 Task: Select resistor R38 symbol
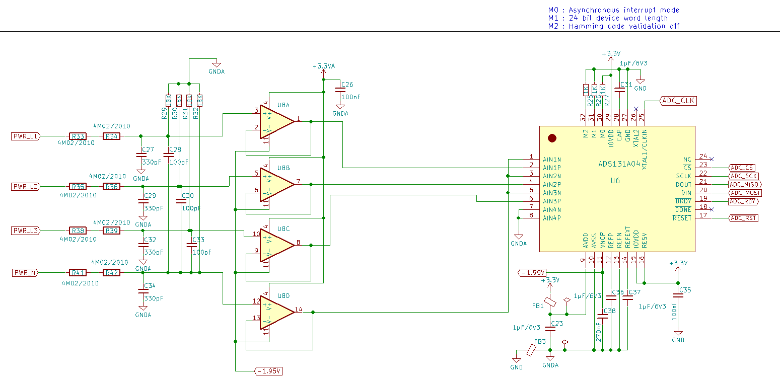[78, 231]
